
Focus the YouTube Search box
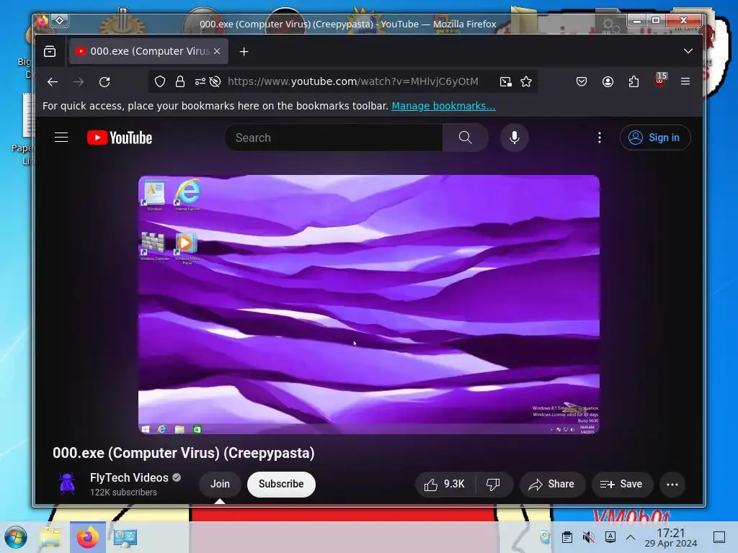click(333, 138)
